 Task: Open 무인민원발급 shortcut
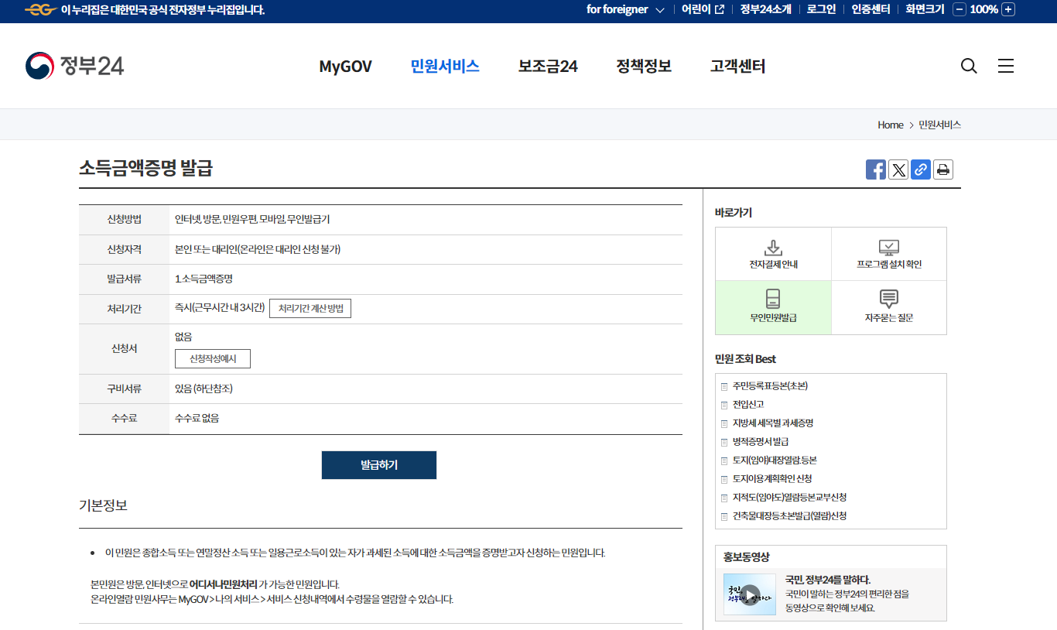pyautogui.click(x=773, y=307)
